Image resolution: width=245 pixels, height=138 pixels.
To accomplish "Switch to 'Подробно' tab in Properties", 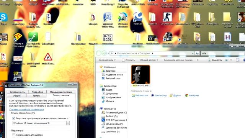I will click(37, 92).
